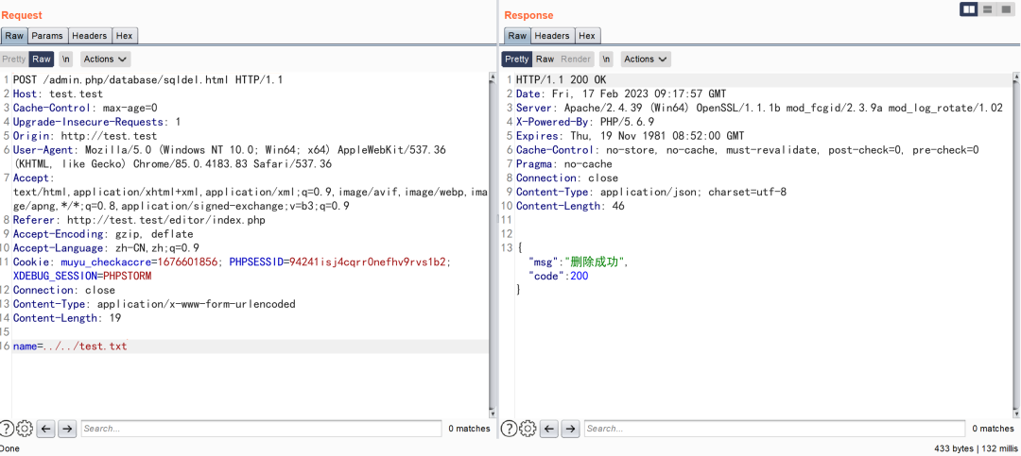Click XDEBUG_SESSION=PHPSTORM text
The height and width of the screenshot is (456, 1021).
(x=82, y=276)
